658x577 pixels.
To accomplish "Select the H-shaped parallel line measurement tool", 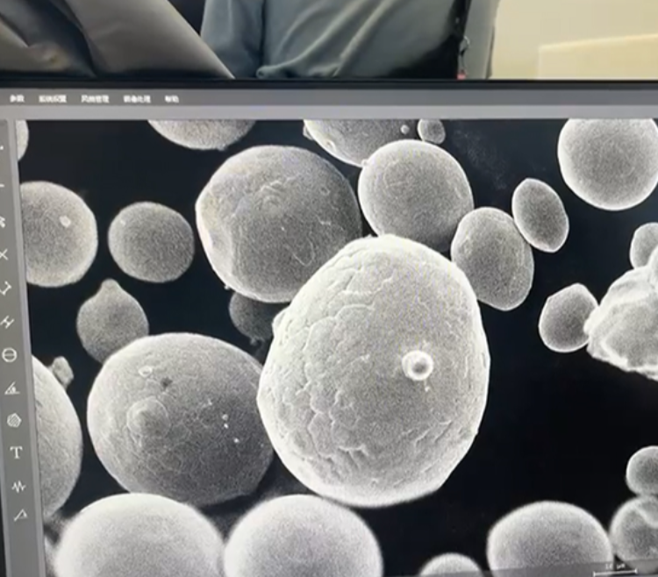I will coord(7,322).
